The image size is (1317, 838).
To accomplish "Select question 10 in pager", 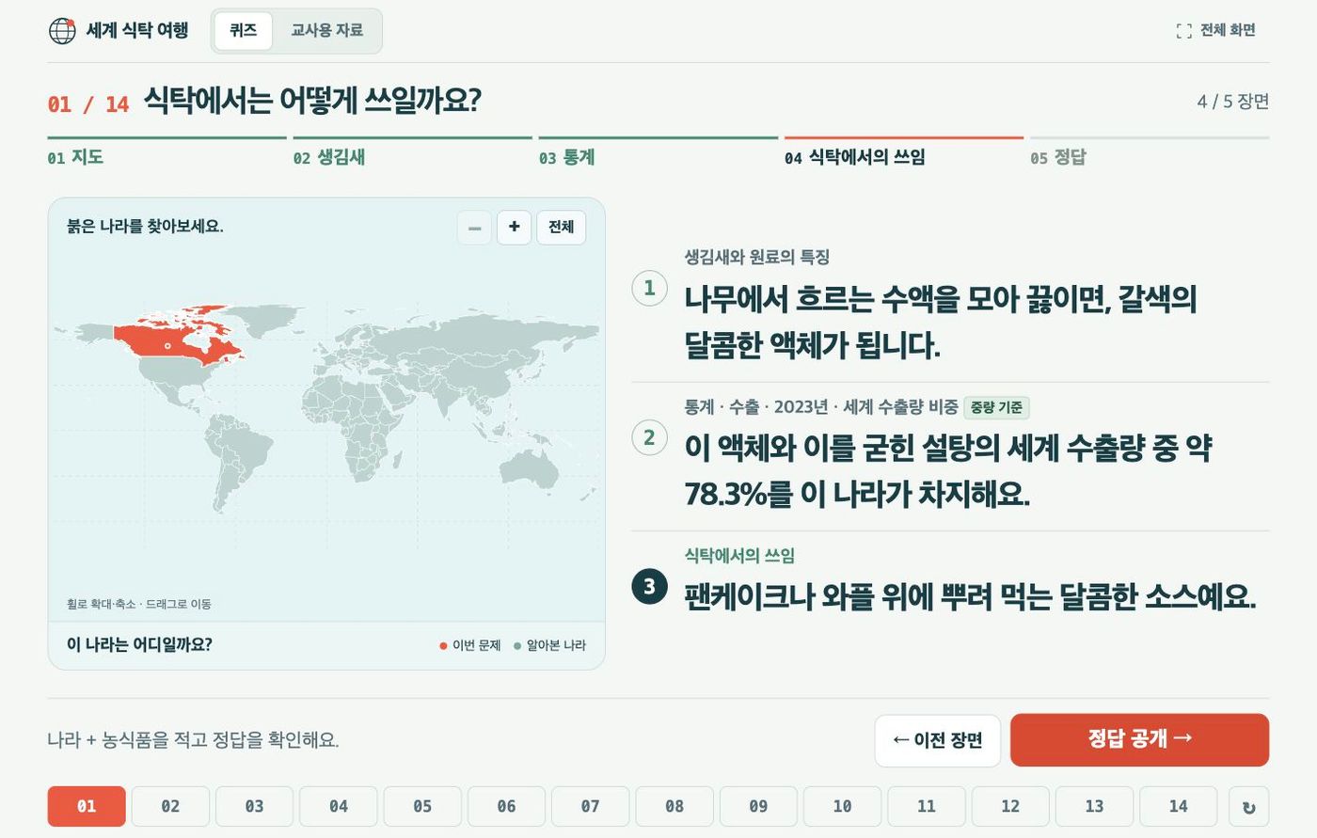I will pyautogui.click(x=842, y=807).
